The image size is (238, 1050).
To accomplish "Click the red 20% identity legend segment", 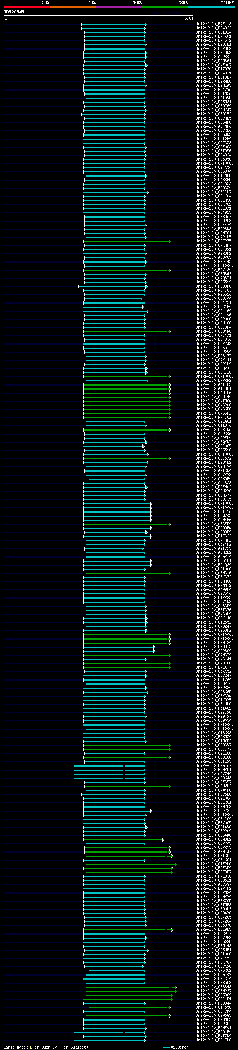I will click(26, 7).
